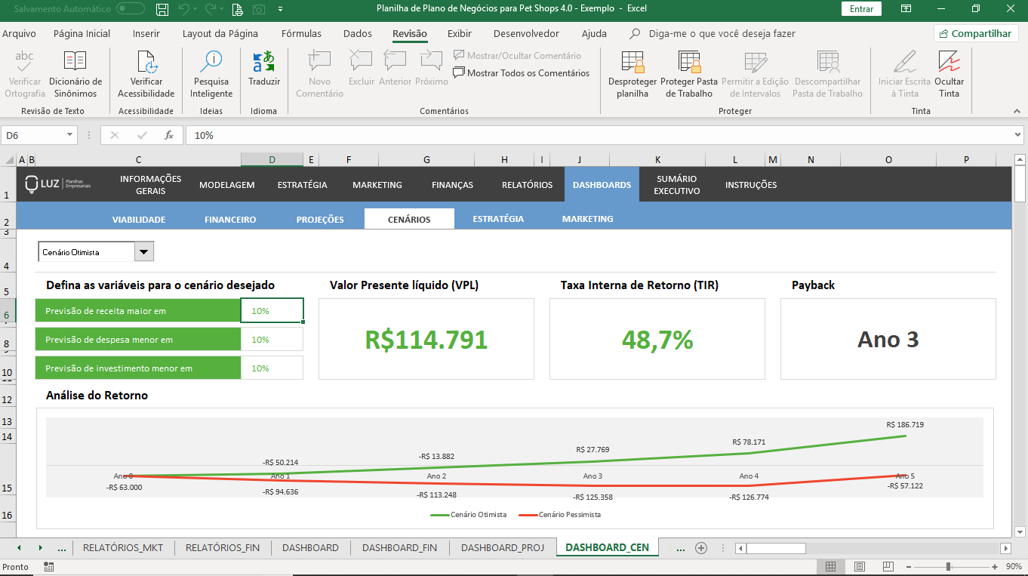The width and height of the screenshot is (1028, 576).
Task: Toggle the Salvamento Automático switch
Action: point(131,9)
